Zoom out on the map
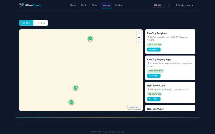The height and width of the screenshot is (134, 215). [139, 37]
